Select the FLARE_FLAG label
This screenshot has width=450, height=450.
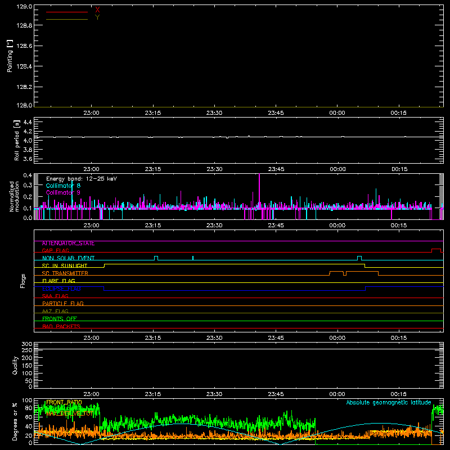tap(58, 281)
